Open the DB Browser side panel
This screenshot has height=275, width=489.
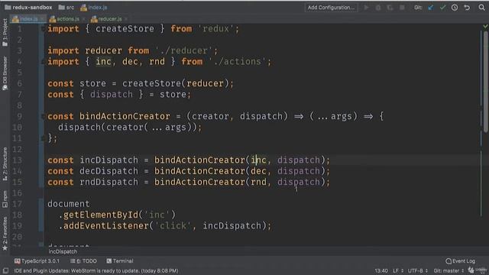point(5,73)
